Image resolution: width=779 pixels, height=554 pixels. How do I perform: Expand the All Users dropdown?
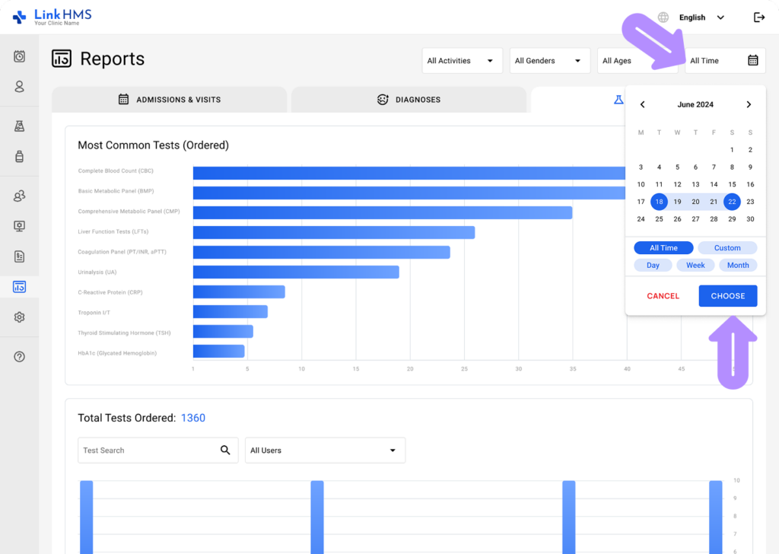(x=325, y=451)
